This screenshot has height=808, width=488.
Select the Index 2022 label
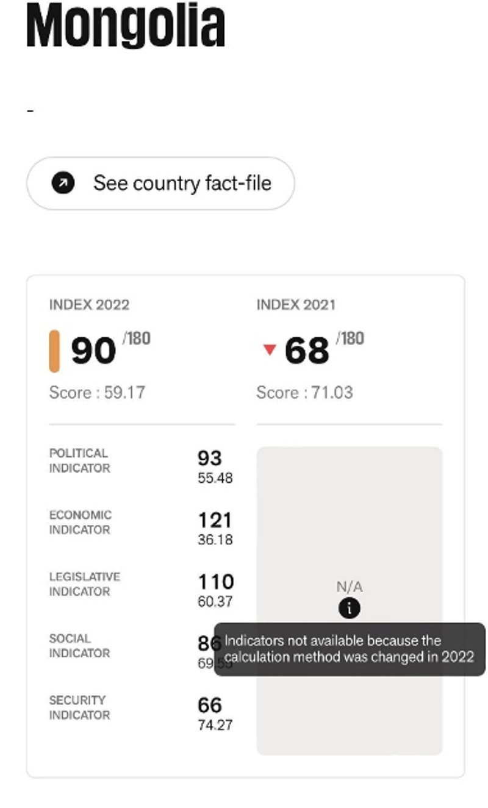click(x=89, y=305)
